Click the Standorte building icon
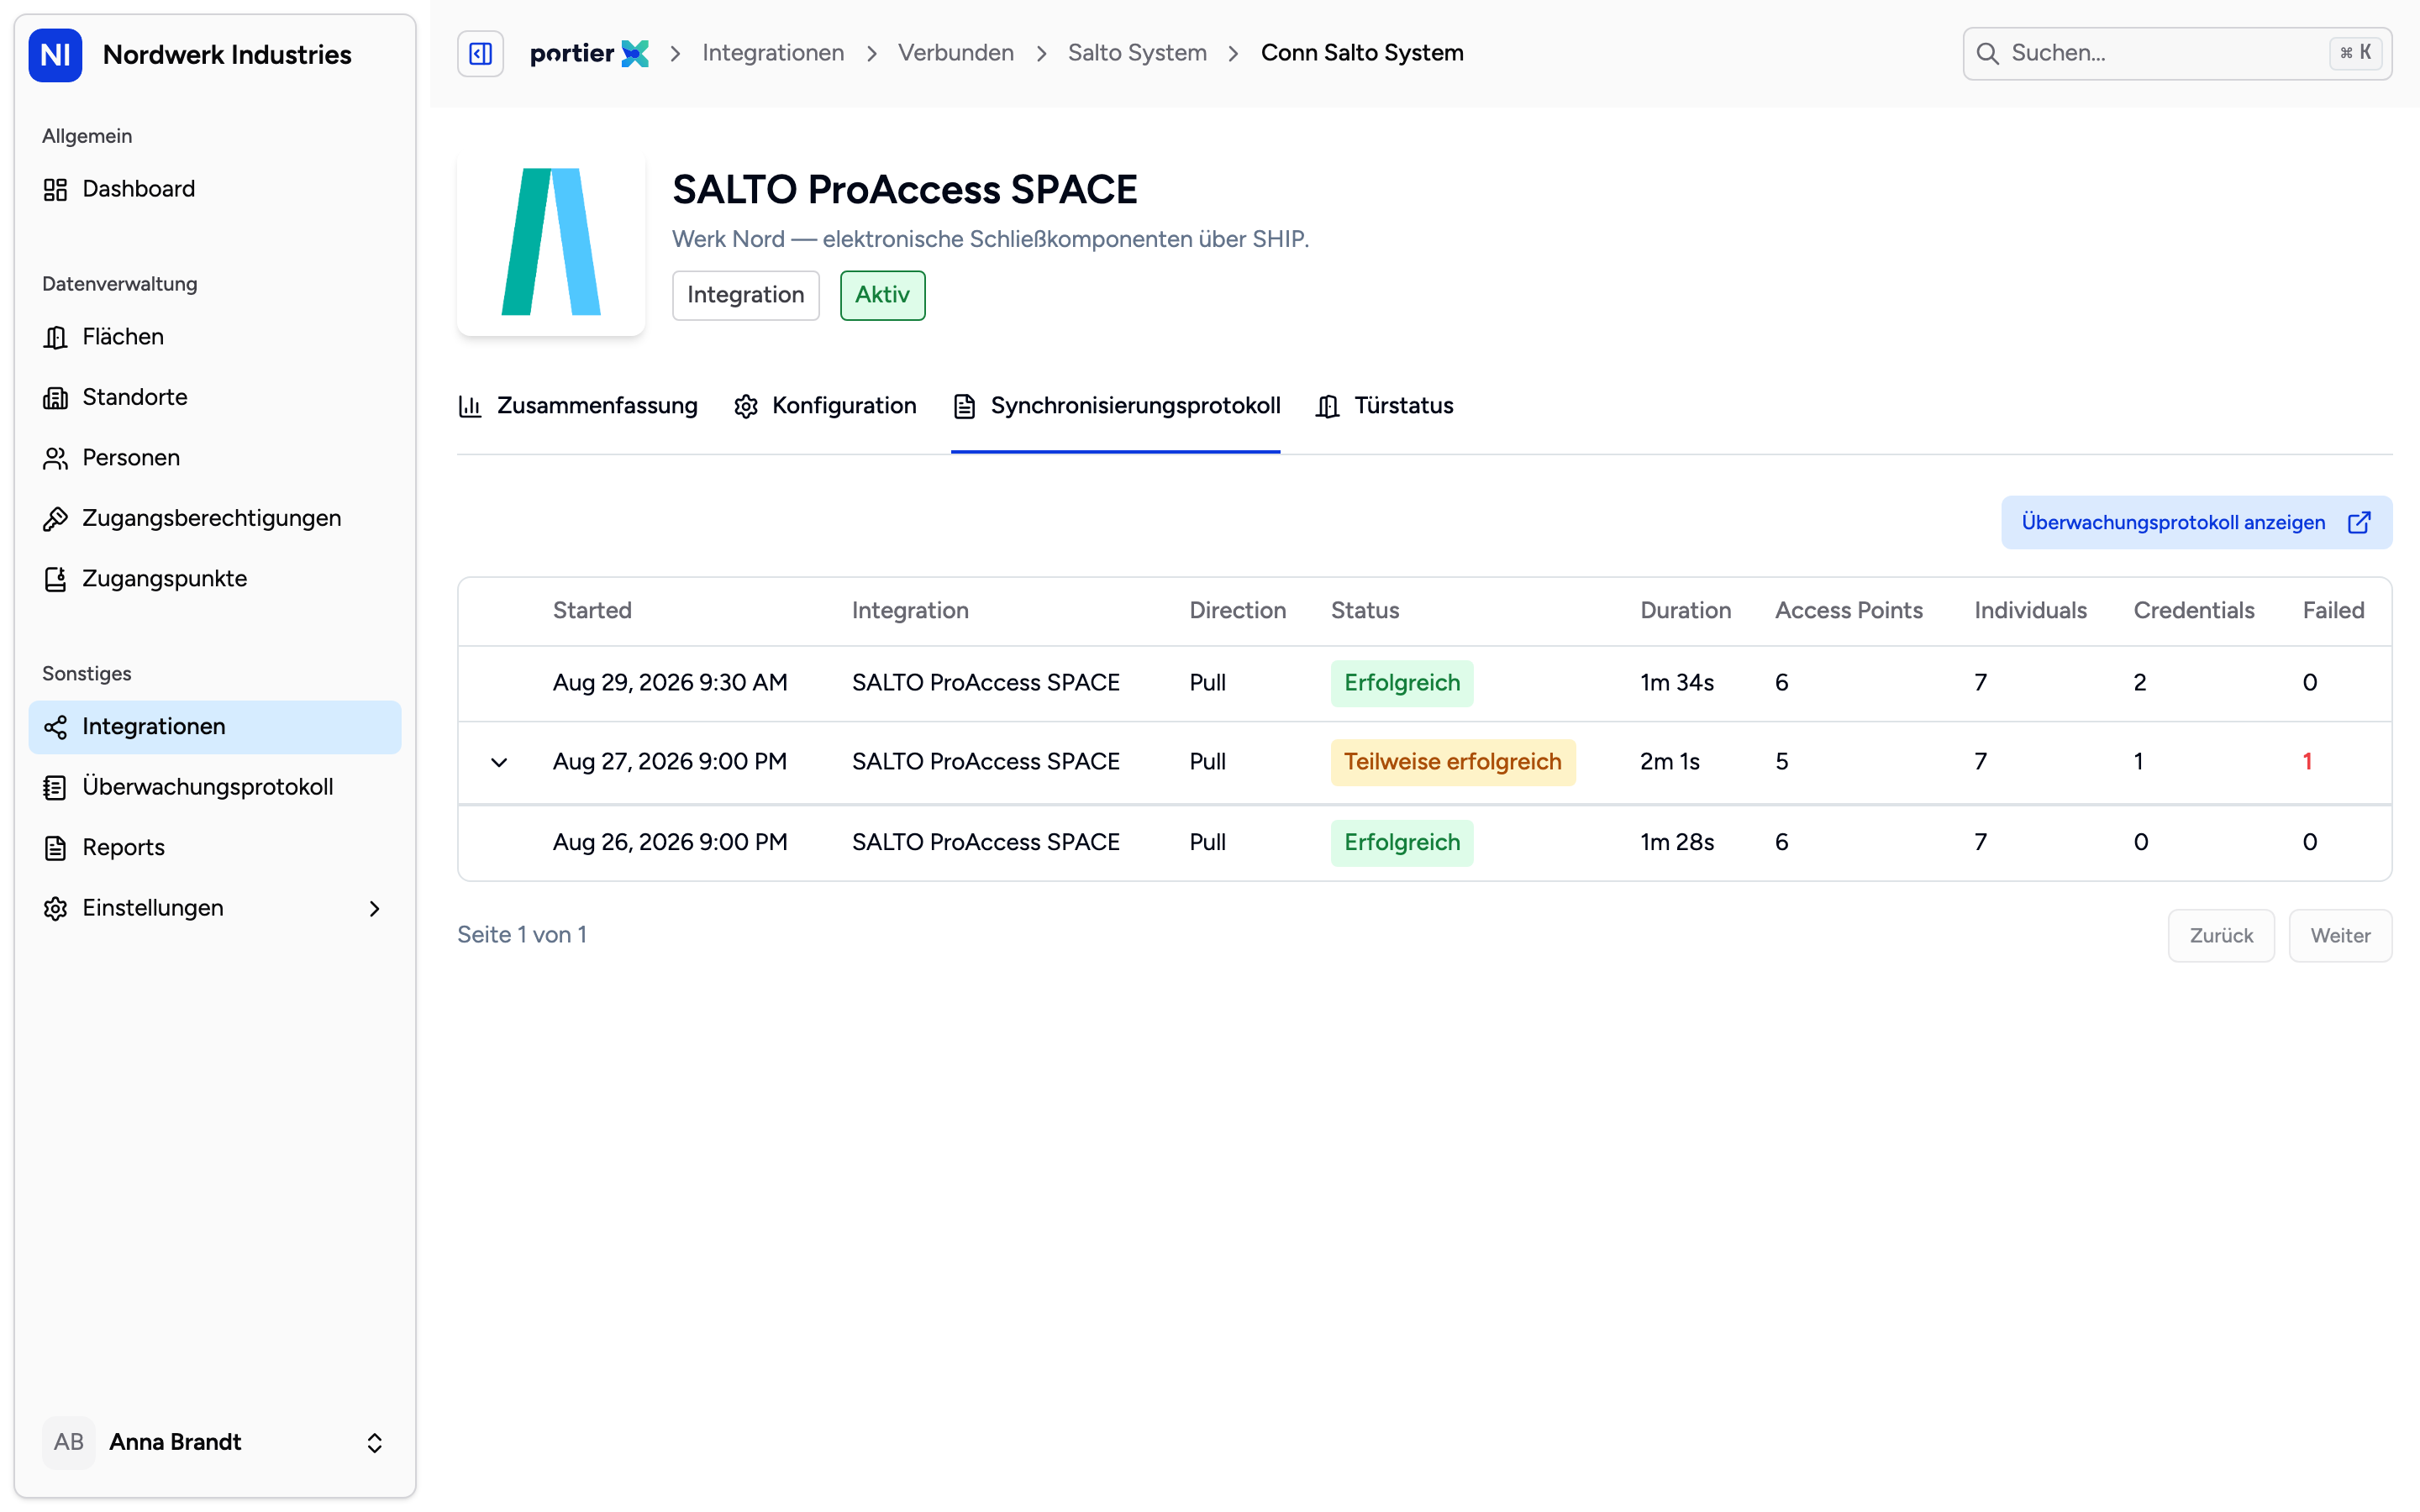This screenshot has height=1512, width=2420. pyautogui.click(x=55, y=398)
